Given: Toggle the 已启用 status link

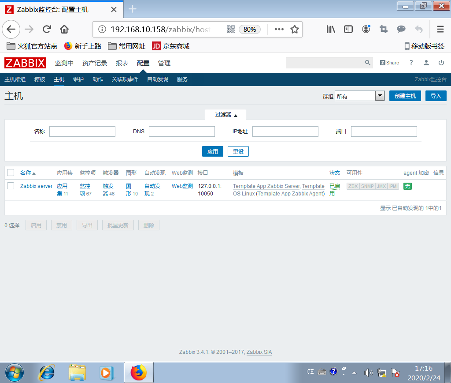Looking at the screenshot, I should click(335, 190).
